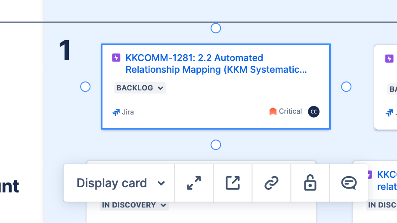Image resolution: width=397 pixels, height=223 pixels.
Task: Click the row number 1 heading
Action: click(x=65, y=51)
